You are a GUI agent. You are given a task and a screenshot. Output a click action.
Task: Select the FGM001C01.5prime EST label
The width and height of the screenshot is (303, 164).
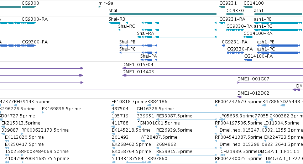click(x=158, y=123)
